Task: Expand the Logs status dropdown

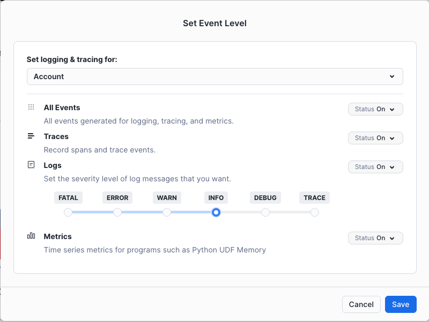Action: tap(375, 167)
